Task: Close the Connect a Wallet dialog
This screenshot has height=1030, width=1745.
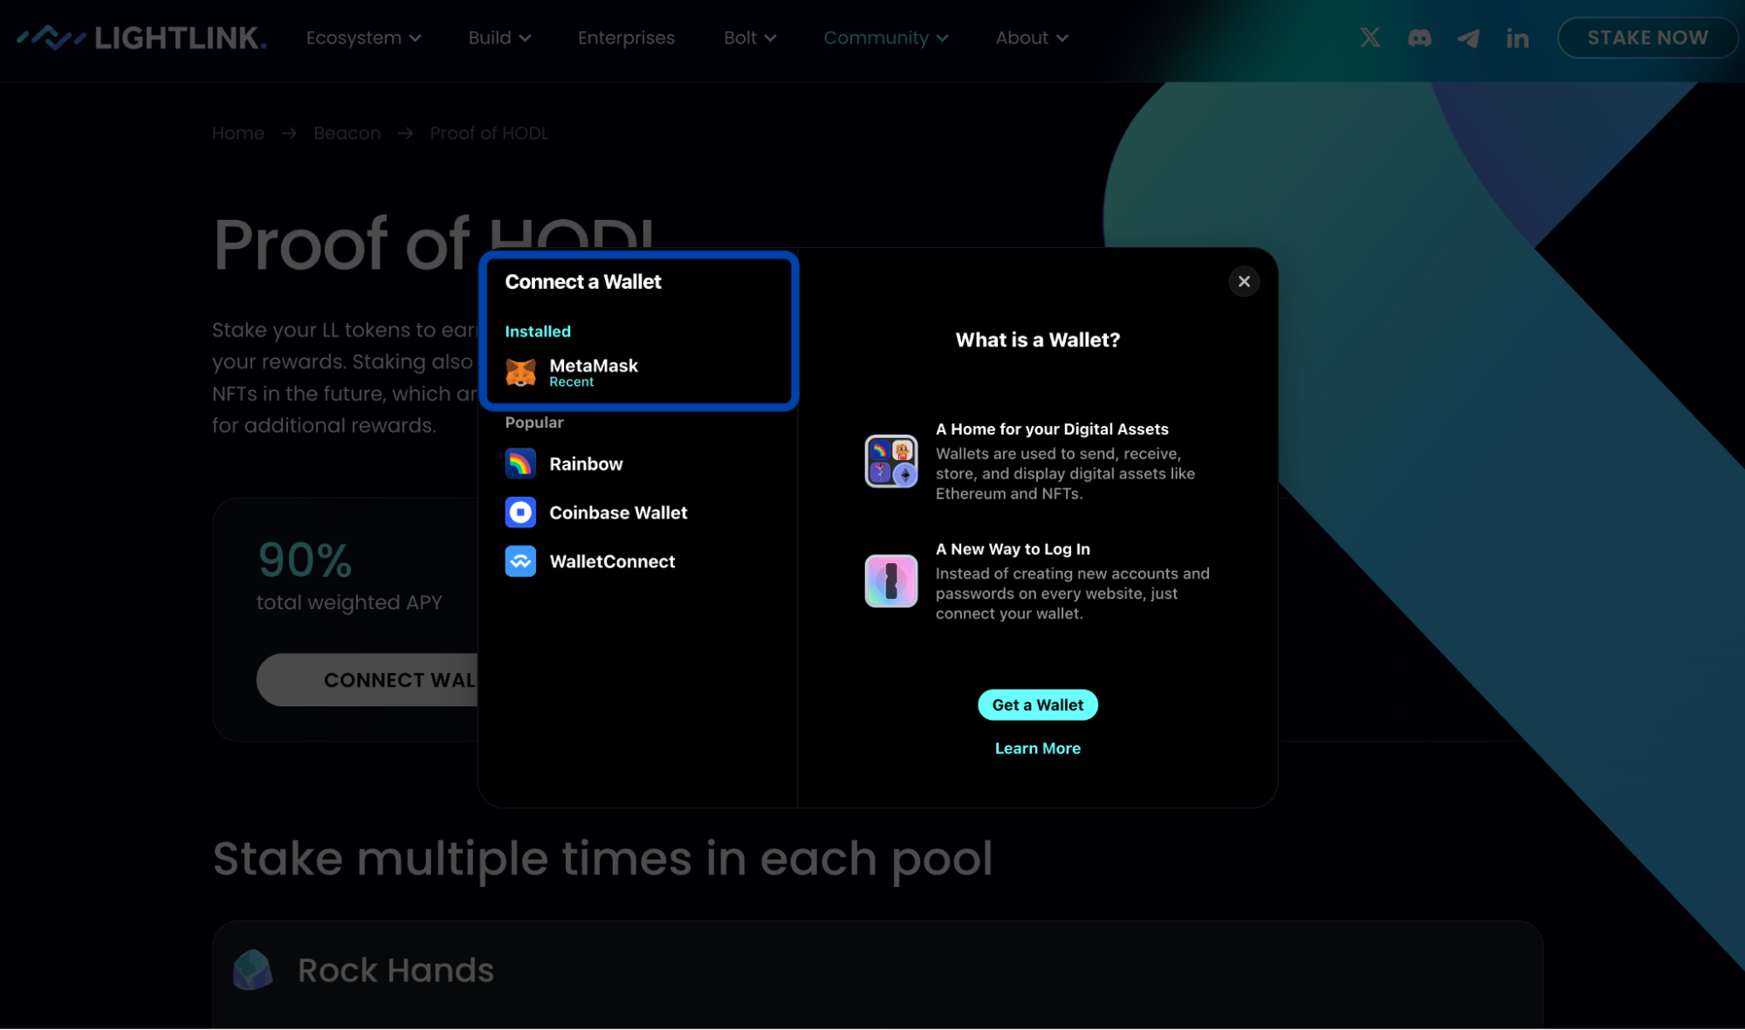Action: (1243, 281)
